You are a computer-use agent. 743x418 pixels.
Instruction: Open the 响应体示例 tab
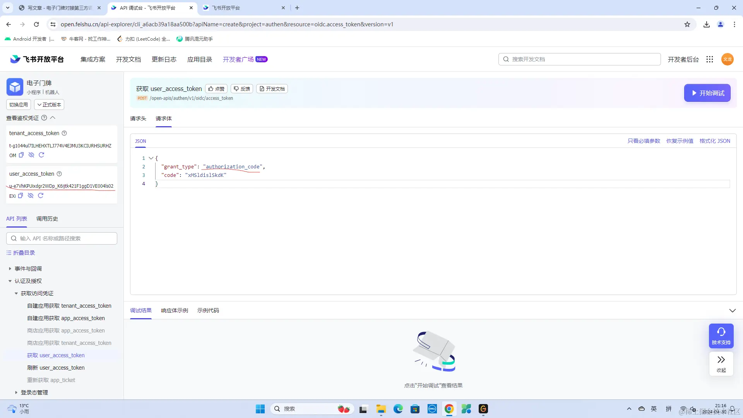(x=175, y=310)
